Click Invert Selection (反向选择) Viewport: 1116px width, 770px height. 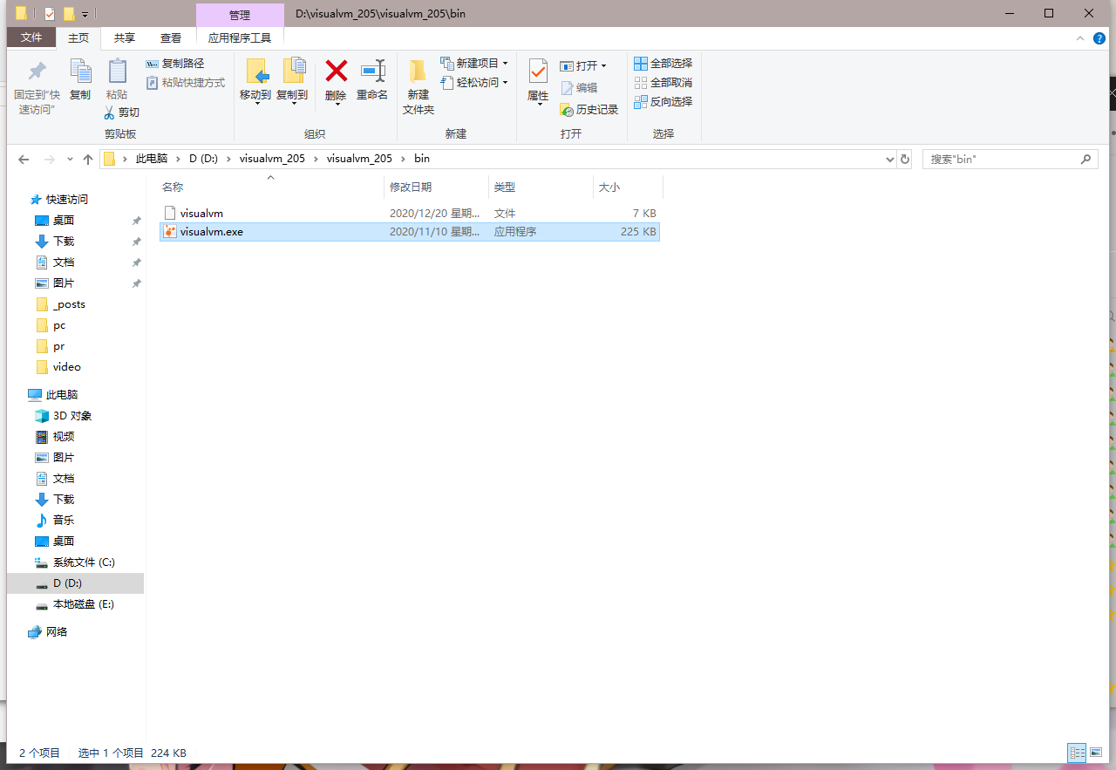point(663,102)
